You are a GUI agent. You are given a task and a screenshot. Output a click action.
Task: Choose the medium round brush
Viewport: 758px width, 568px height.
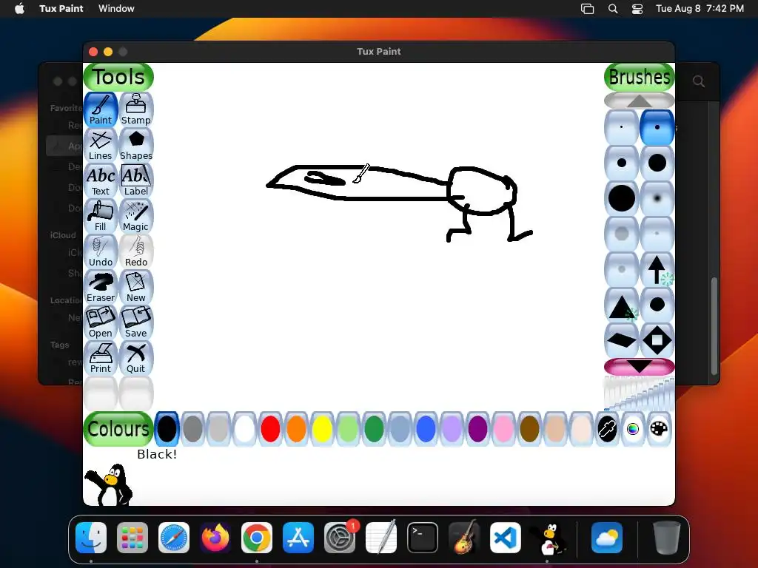pos(622,163)
